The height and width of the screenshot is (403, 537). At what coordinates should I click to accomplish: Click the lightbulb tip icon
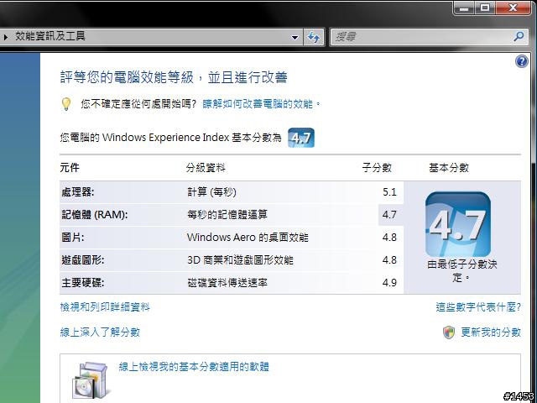pos(66,104)
